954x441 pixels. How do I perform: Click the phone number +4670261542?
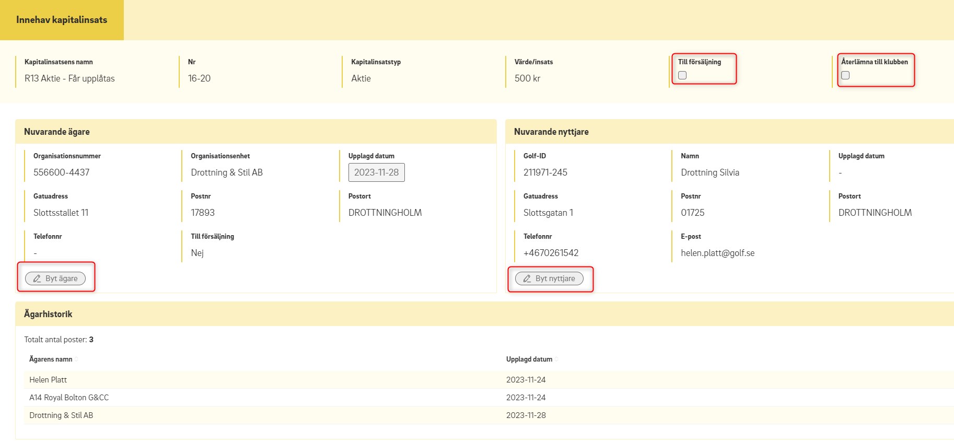point(551,253)
